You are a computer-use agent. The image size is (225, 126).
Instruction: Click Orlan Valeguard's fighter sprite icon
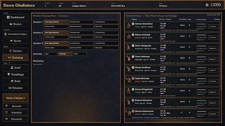pyautogui.click(x=128, y=48)
